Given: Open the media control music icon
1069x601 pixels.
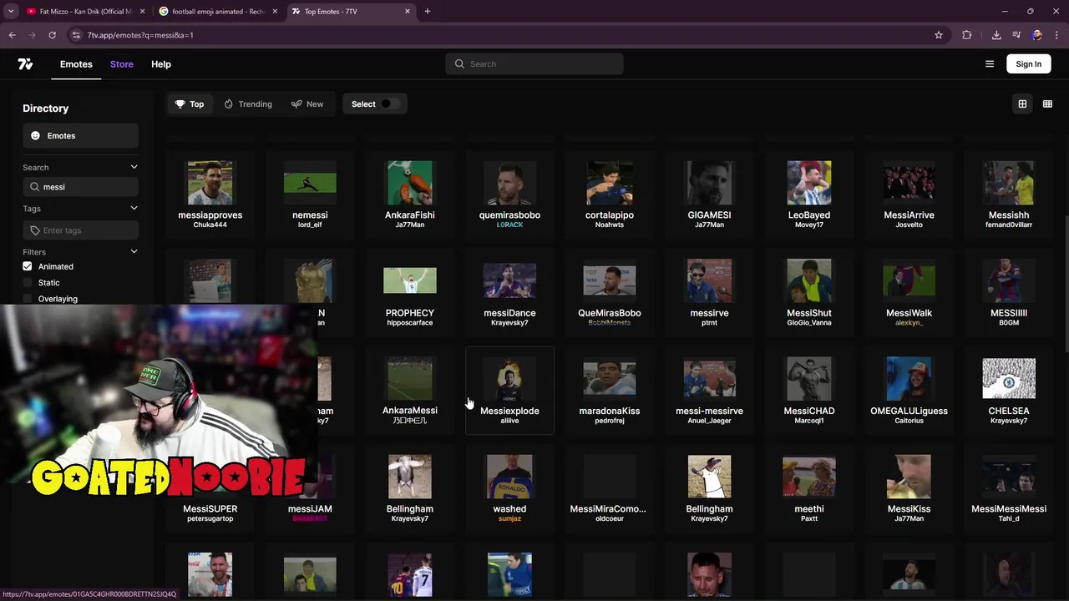Looking at the screenshot, I should 1016,35.
